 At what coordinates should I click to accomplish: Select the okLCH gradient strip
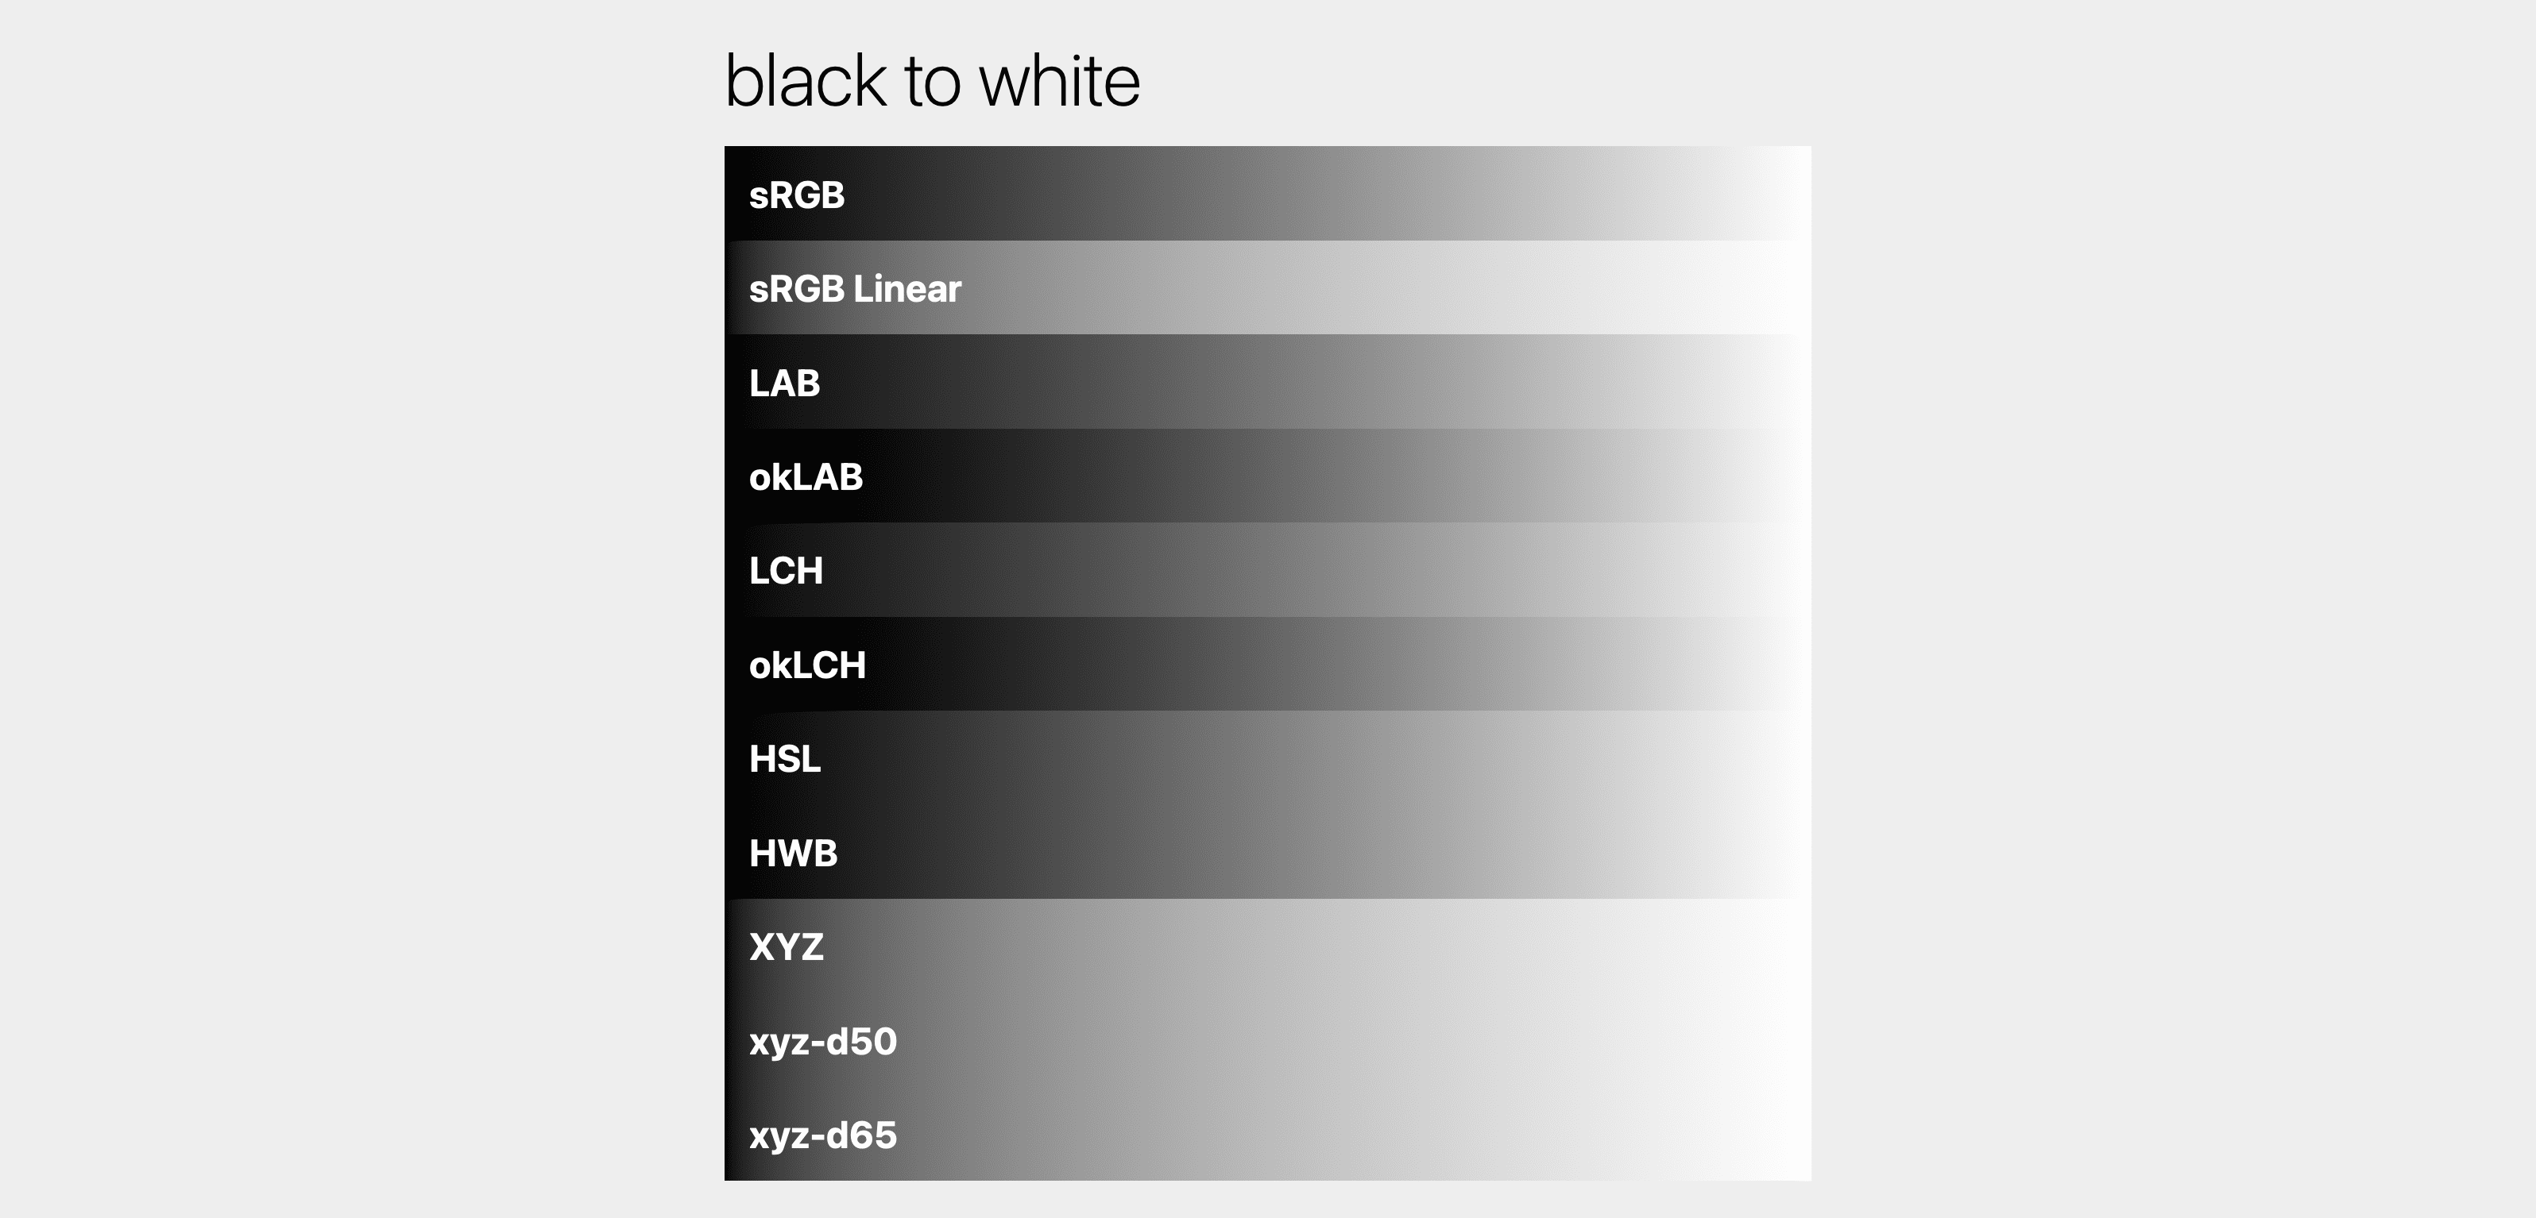coord(1268,664)
